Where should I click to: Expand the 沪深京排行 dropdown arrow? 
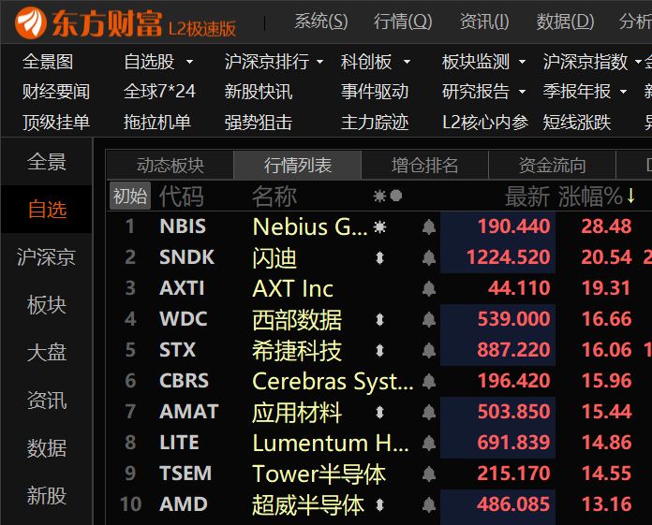pos(319,63)
